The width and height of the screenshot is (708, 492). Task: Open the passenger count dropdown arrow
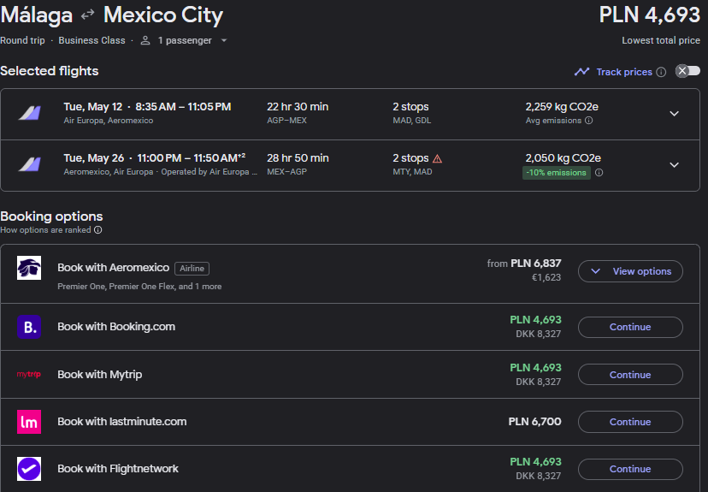point(224,41)
